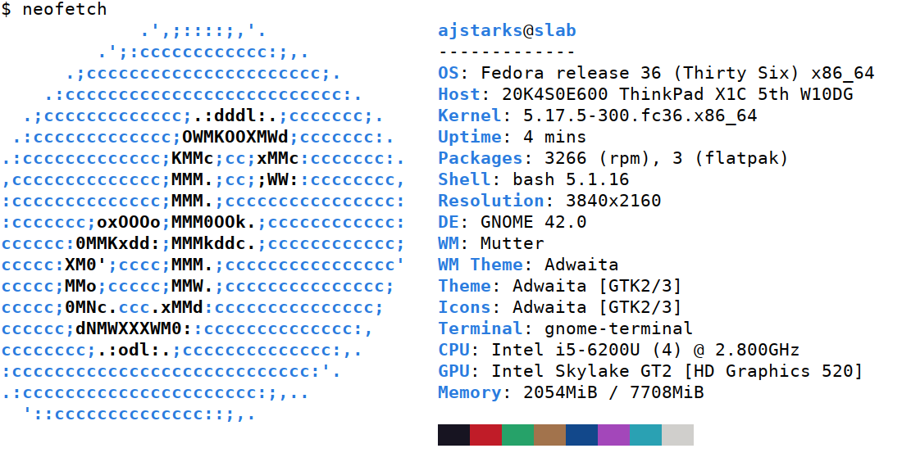
Task: Click the 'Kernel' label
Action: point(469,115)
